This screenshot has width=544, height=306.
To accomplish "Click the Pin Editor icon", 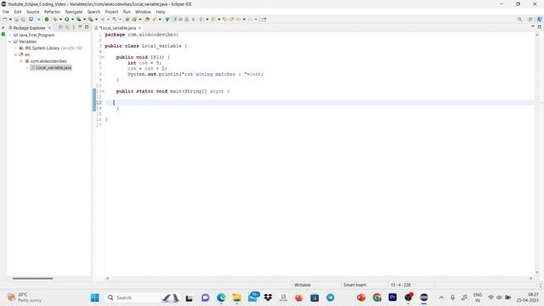I will [264, 20].
